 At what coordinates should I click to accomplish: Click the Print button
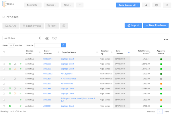pos(52,26)
